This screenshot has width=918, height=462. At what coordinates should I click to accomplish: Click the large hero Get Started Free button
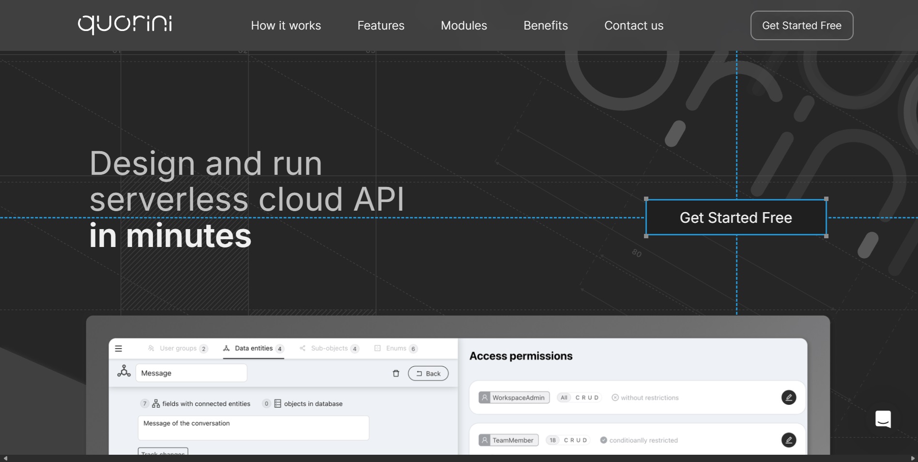pyautogui.click(x=736, y=217)
